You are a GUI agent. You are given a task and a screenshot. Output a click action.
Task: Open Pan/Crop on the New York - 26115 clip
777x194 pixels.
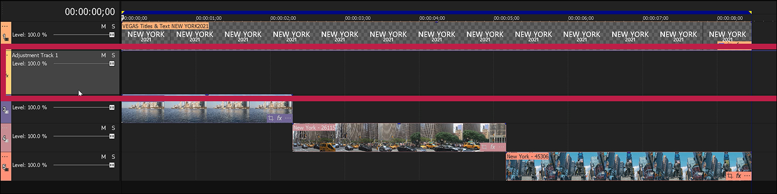484,147
